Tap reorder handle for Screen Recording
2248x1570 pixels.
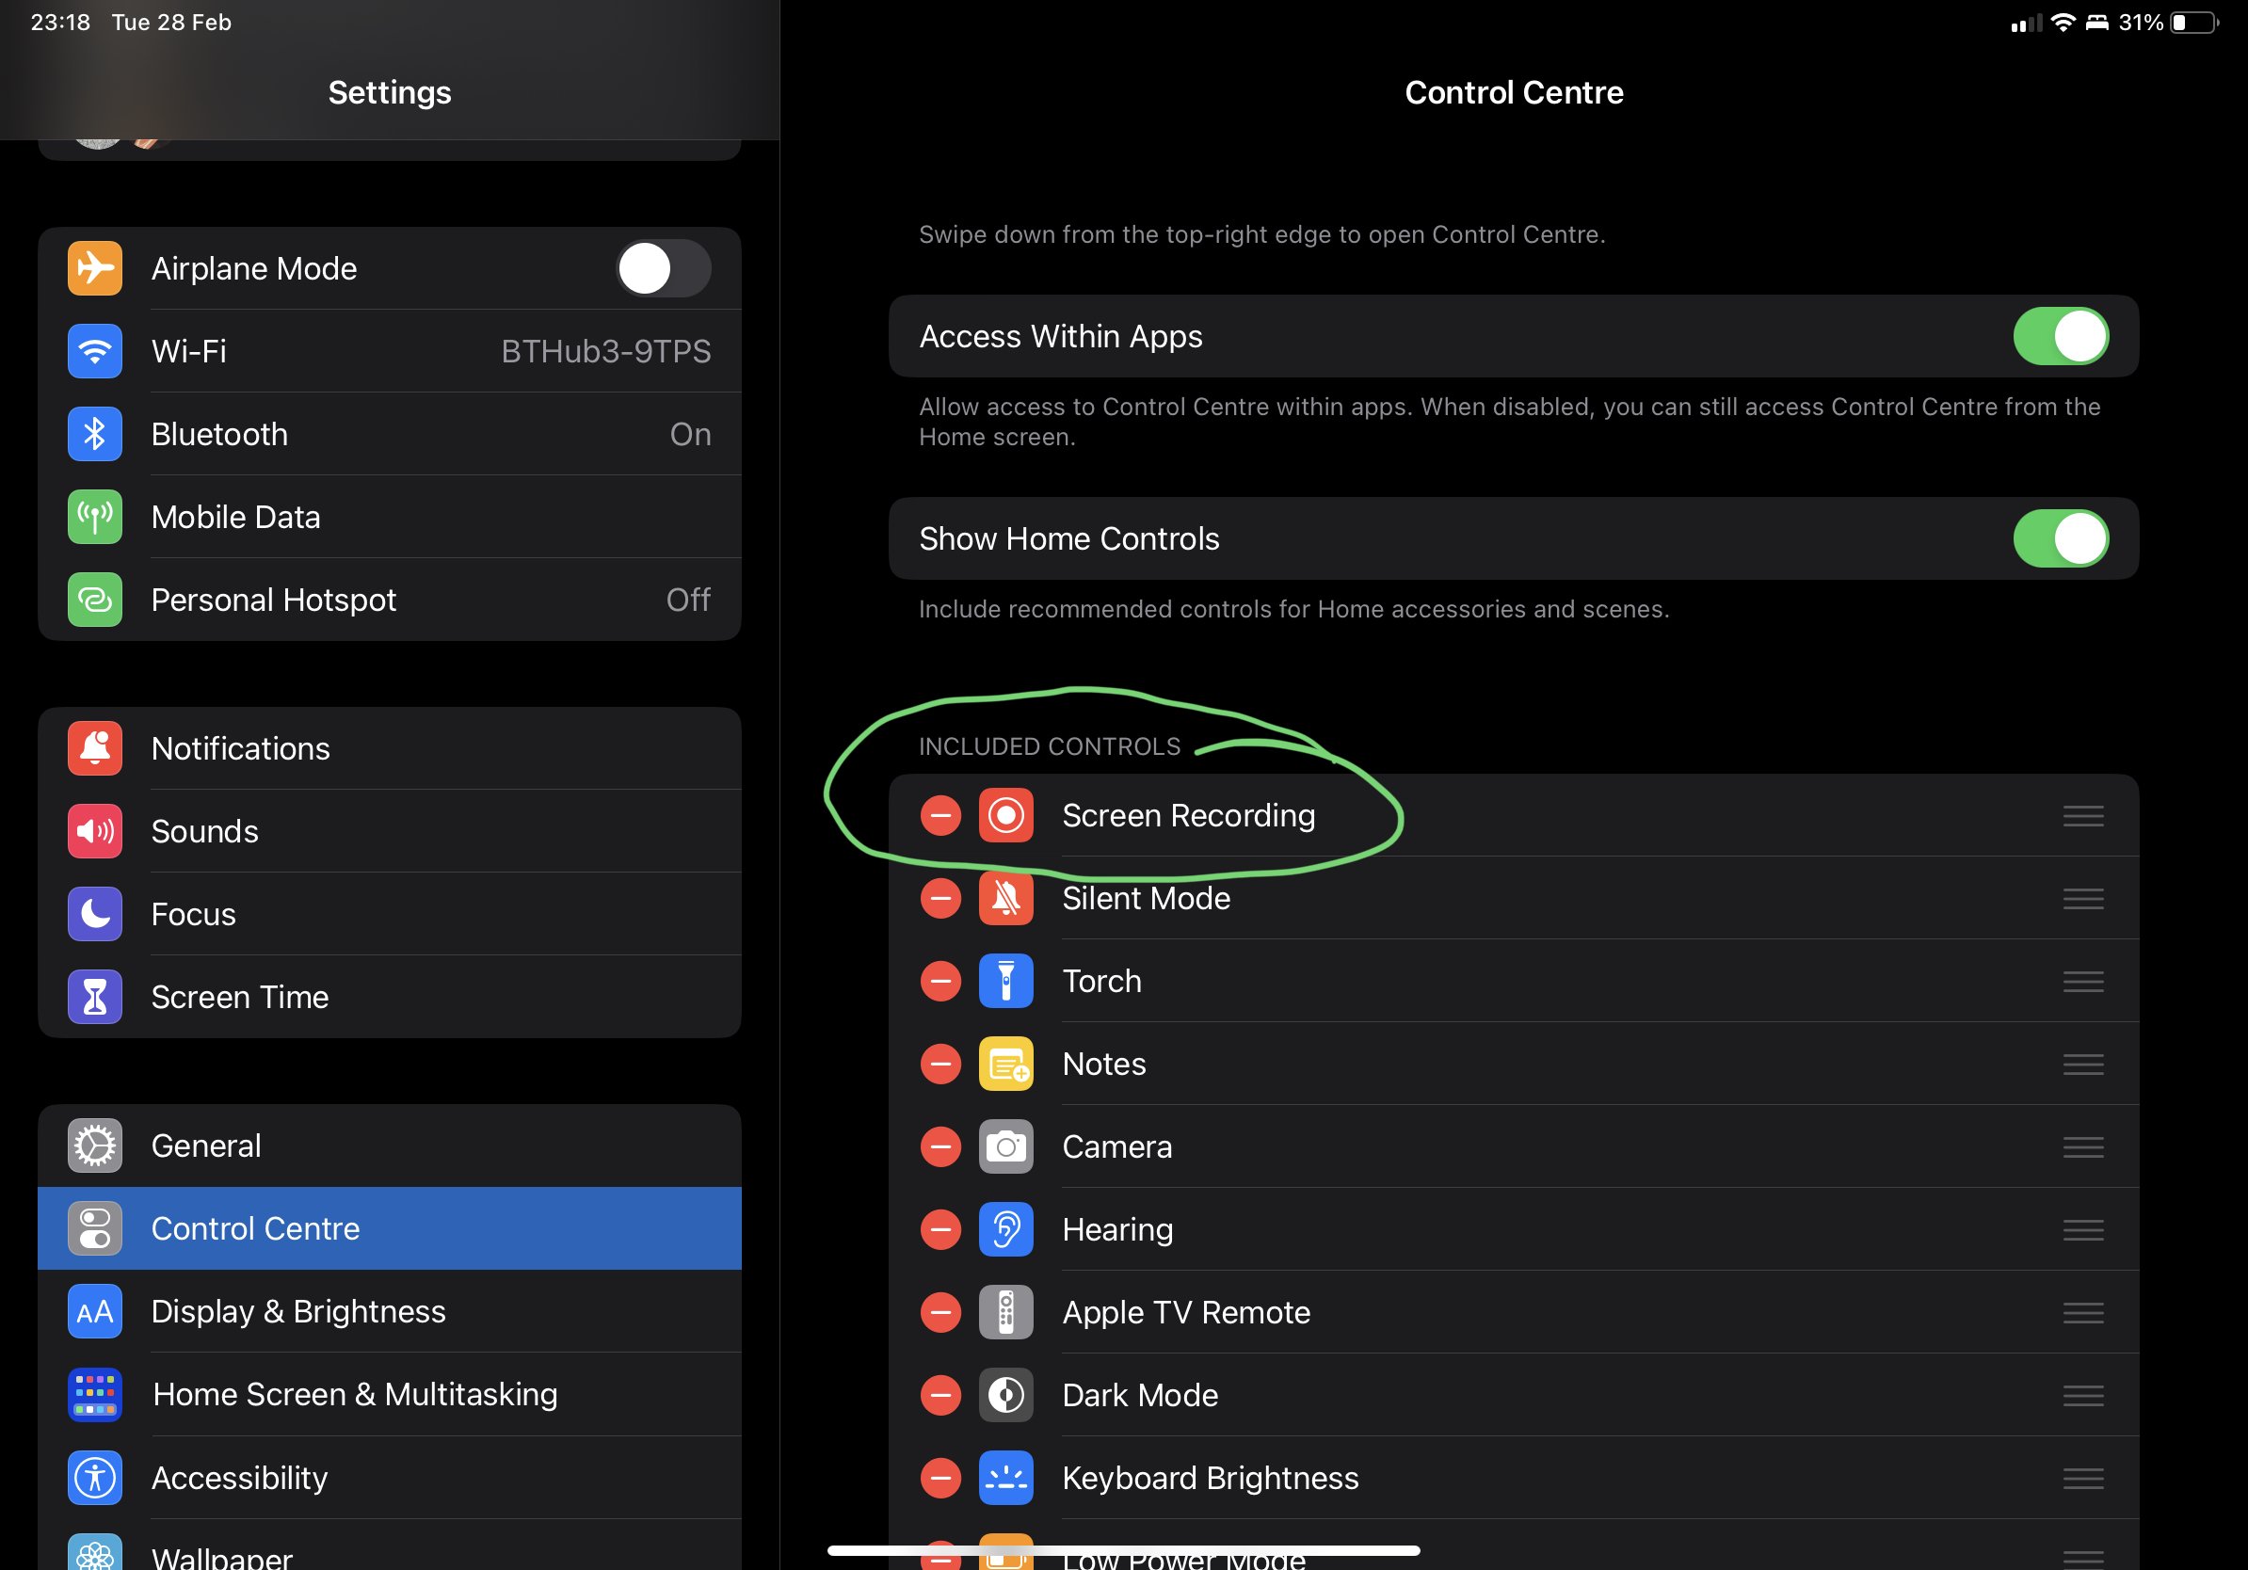pyautogui.click(x=2082, y=815)
